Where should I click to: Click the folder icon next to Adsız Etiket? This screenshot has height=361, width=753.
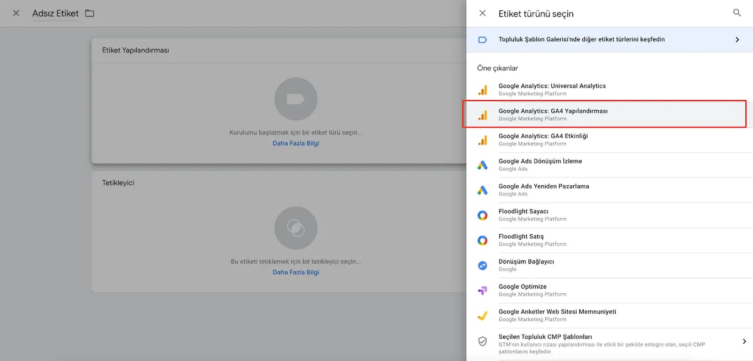(90, 13)
